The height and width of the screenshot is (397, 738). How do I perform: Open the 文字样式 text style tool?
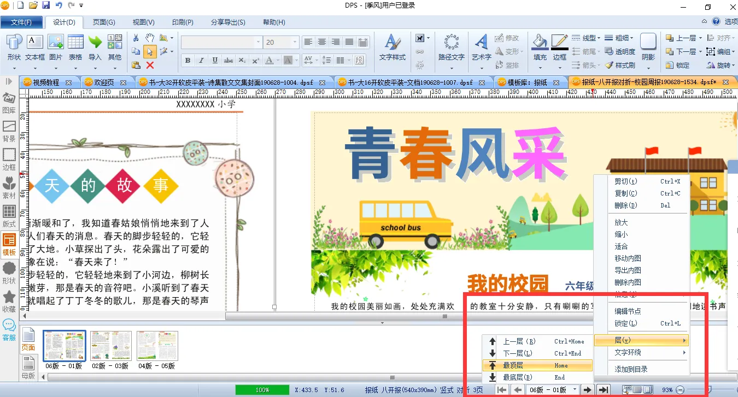click(392, 48)
